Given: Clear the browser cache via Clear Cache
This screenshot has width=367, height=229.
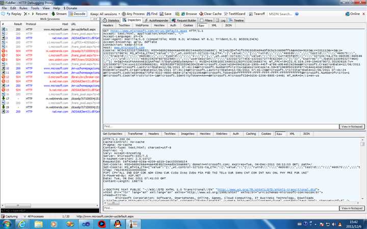Looking at the screenshot, I should [211, 14].
